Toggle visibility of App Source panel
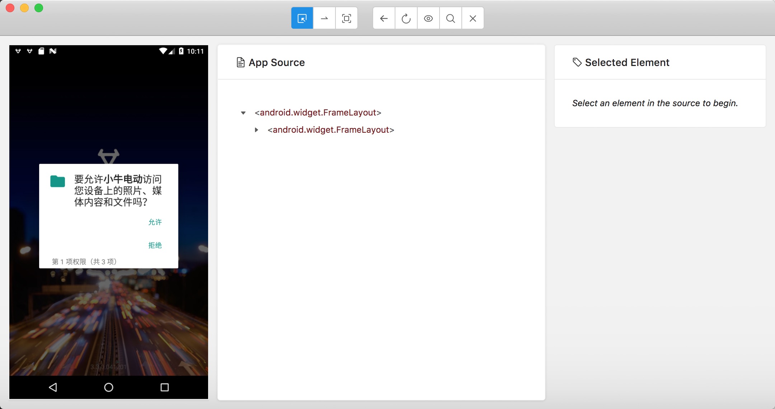The image size is (775, 409). (x=428, y=18)
